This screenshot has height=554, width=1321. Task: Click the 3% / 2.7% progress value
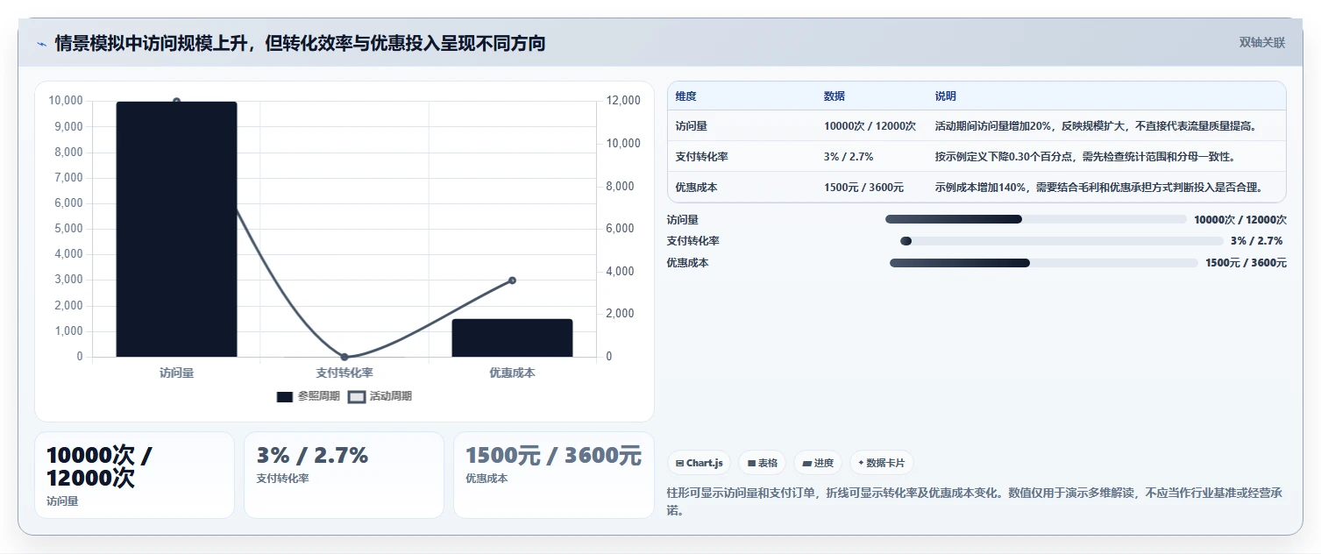(x=1256, y=241)
